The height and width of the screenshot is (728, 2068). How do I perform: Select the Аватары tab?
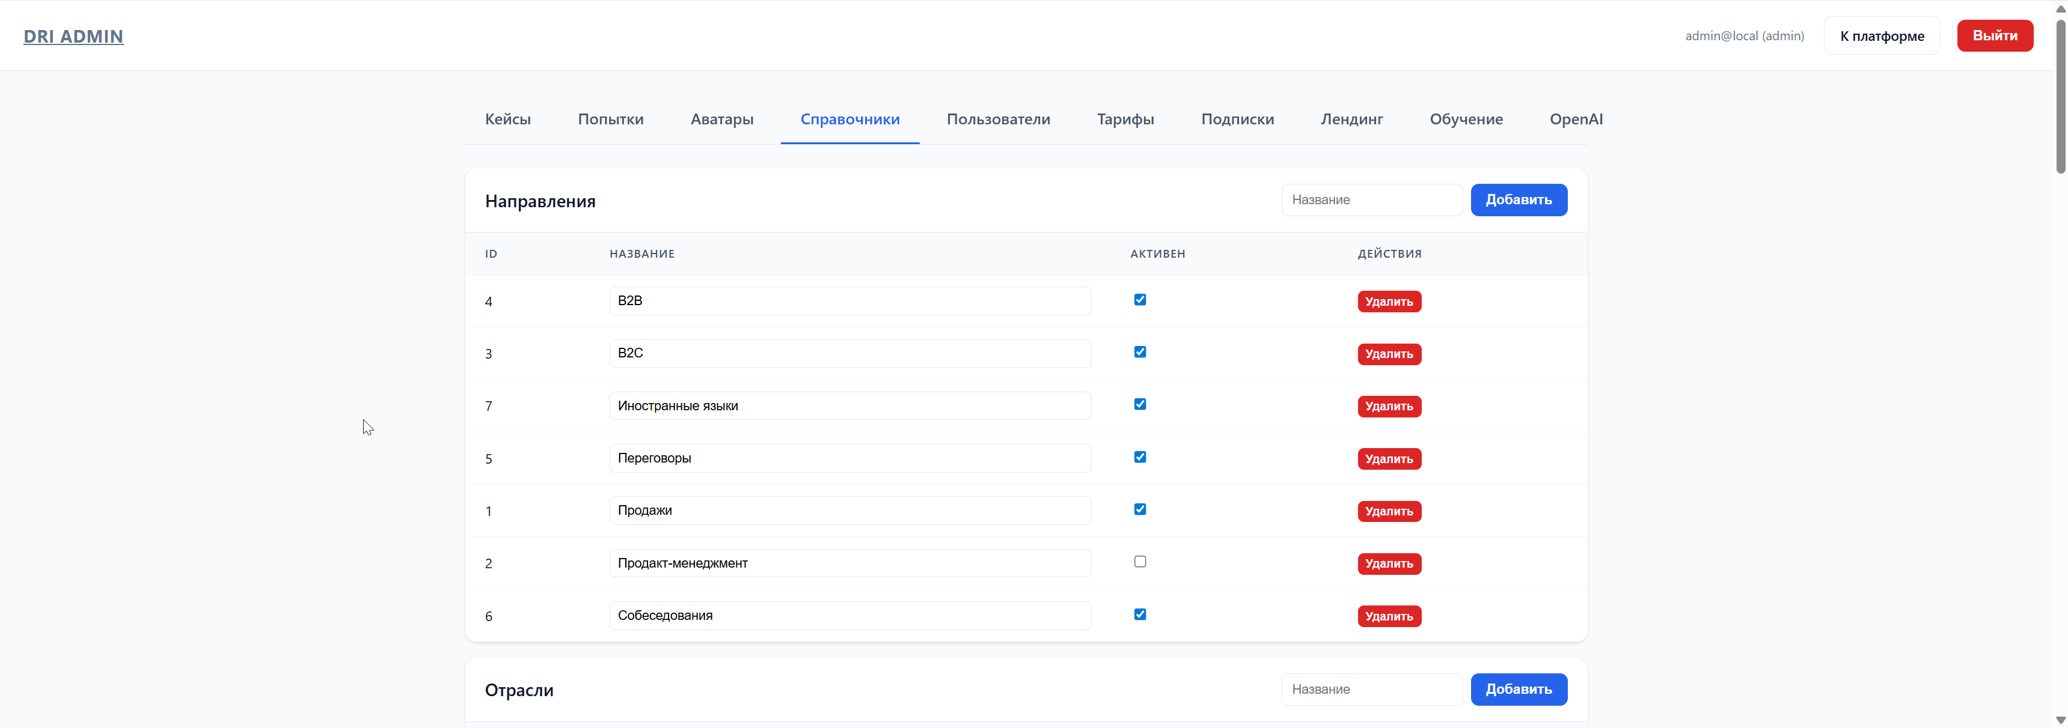coord(722,119)
